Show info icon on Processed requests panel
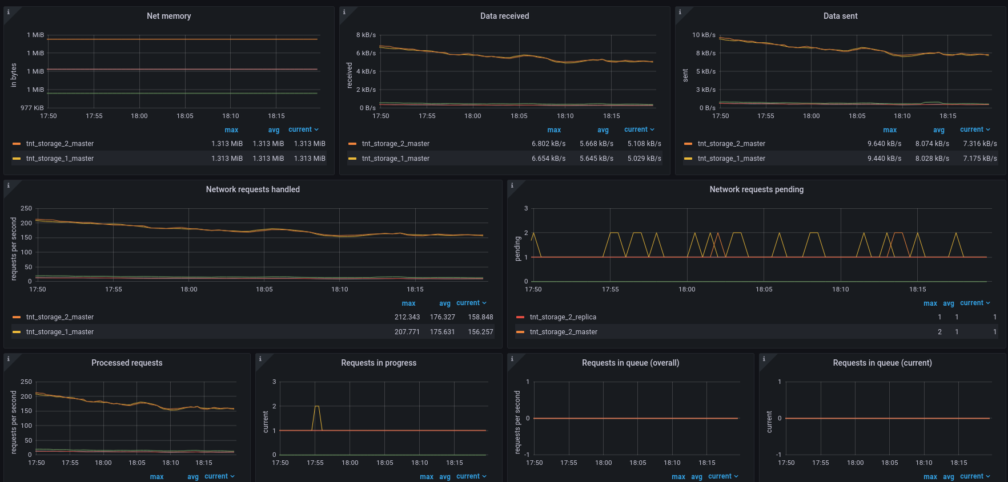This screenshot has height=482, width=1008. pos(9,359)
